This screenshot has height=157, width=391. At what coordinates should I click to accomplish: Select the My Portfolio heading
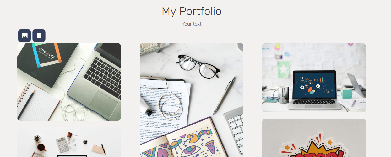192,11
